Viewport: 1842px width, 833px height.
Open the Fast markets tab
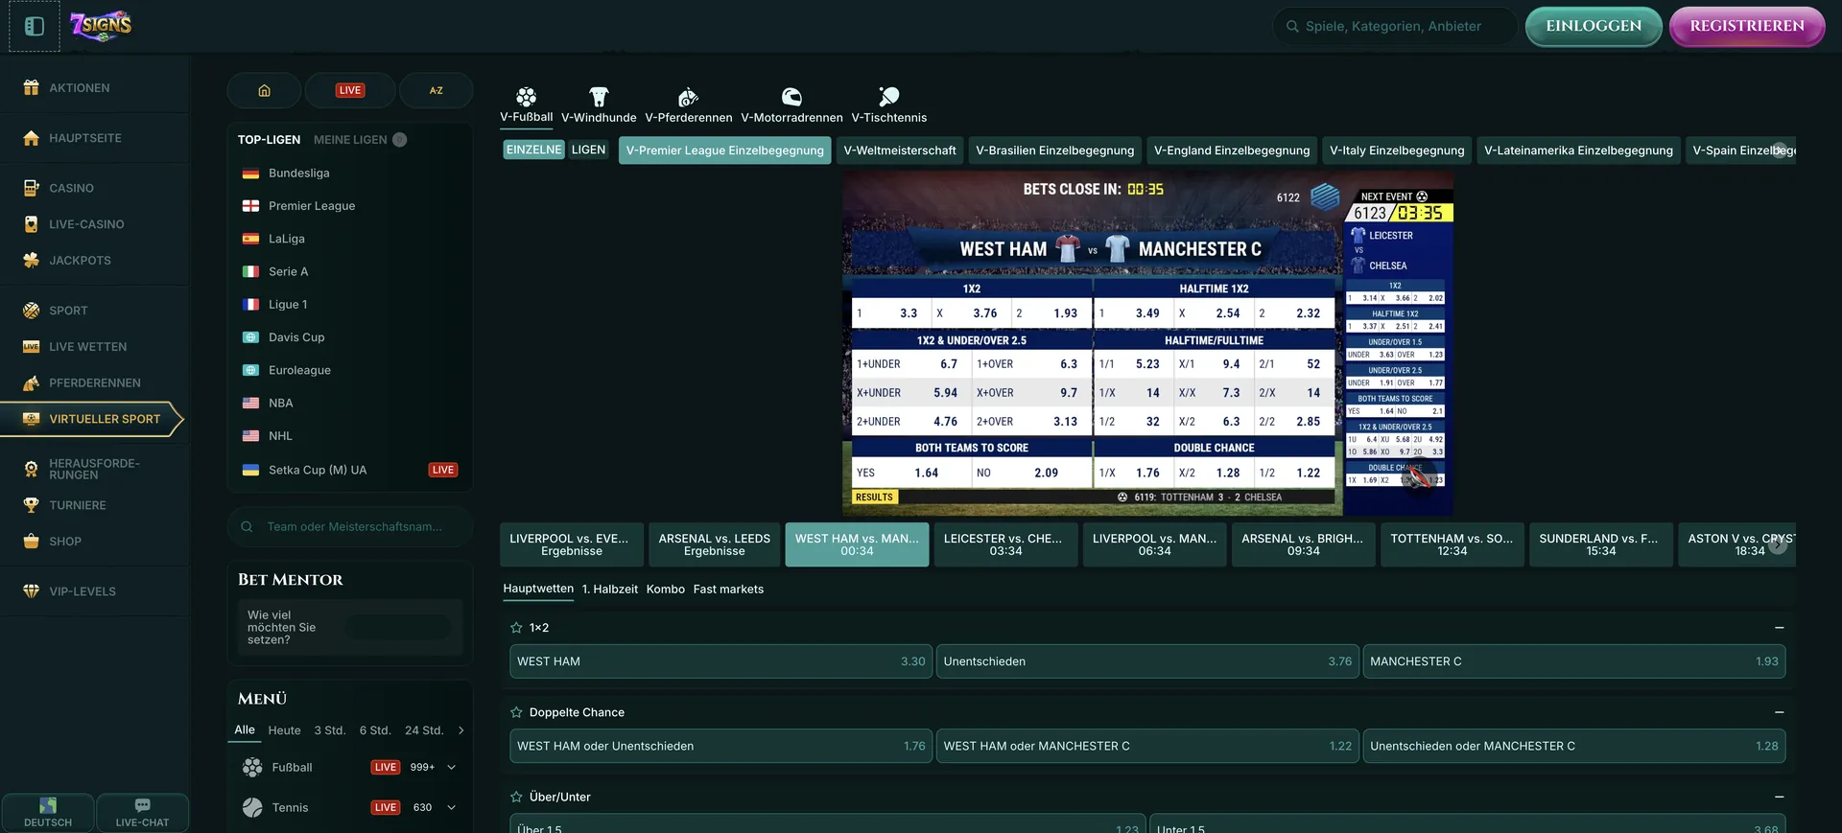point(728,590)
